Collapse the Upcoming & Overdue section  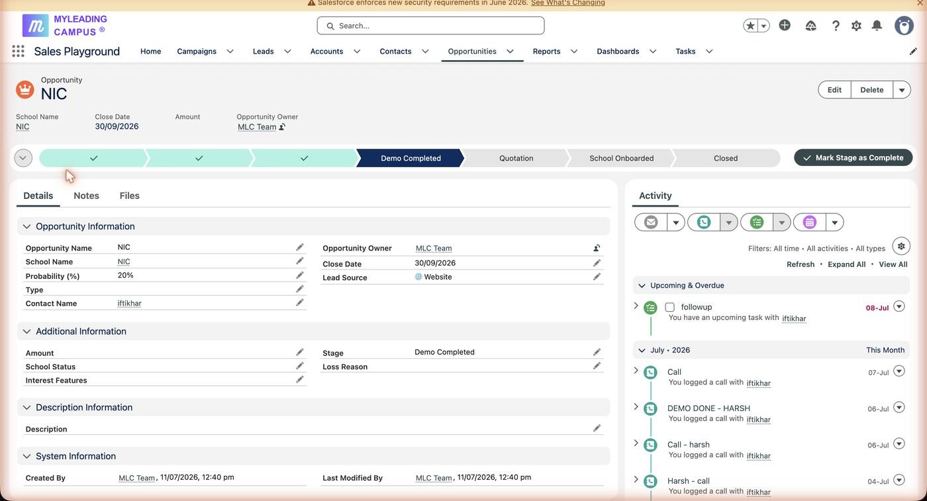coord(642,286)
